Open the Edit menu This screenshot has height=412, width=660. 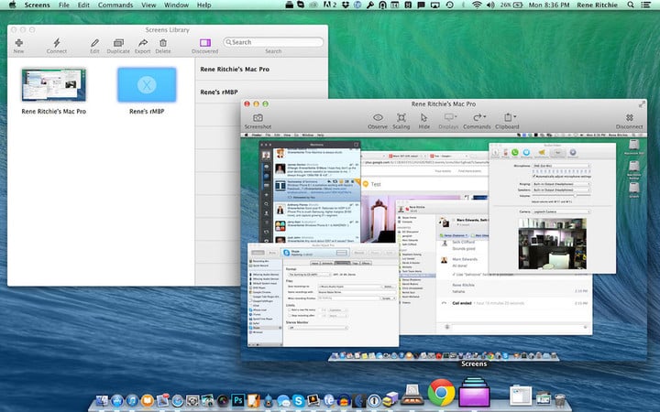click(83, 5)
